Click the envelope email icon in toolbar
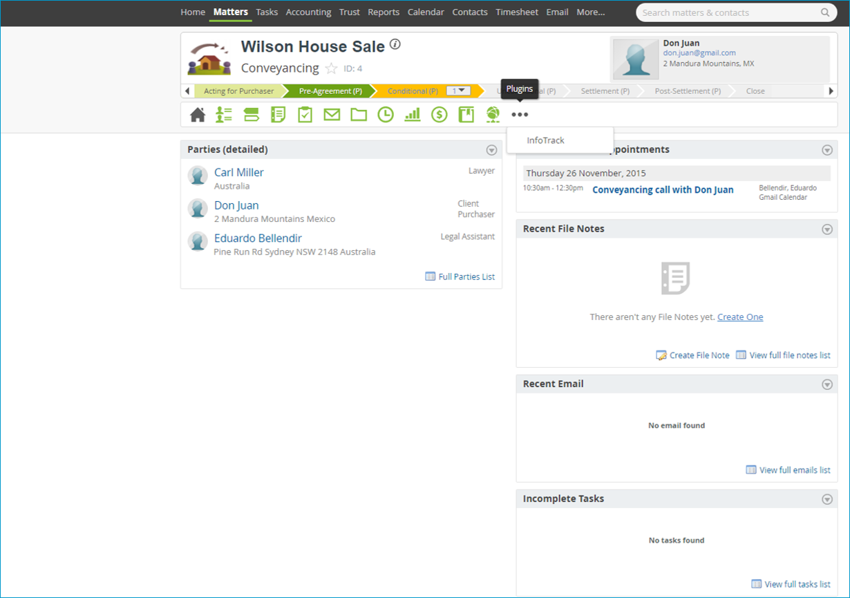The image size is (850, 598). click(x=332, y=115)
